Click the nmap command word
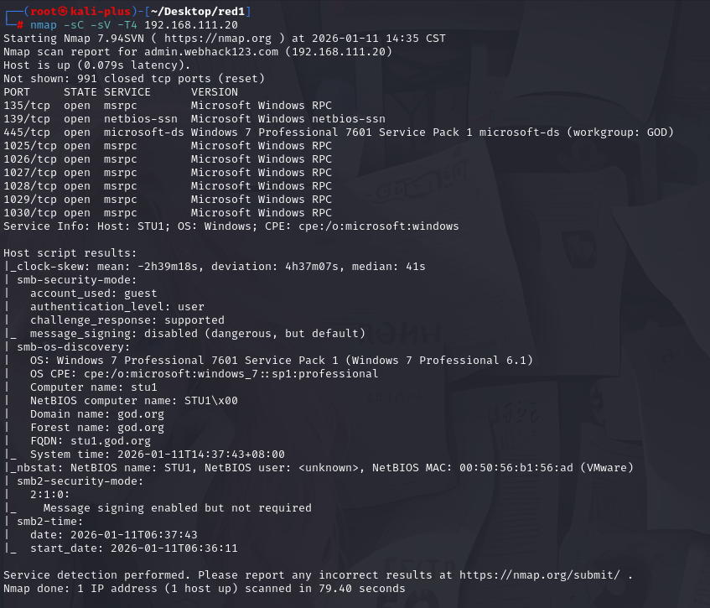Viewport: 710px width, 608px height. pyautogui.click(x=44, y=25)
